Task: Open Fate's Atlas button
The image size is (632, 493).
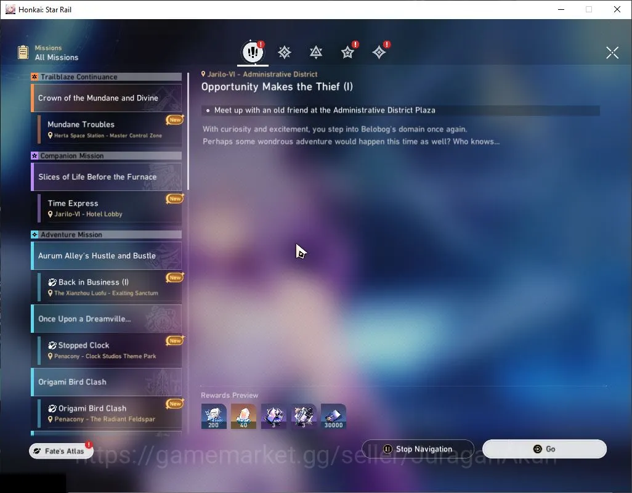Action: click(61, 451)
